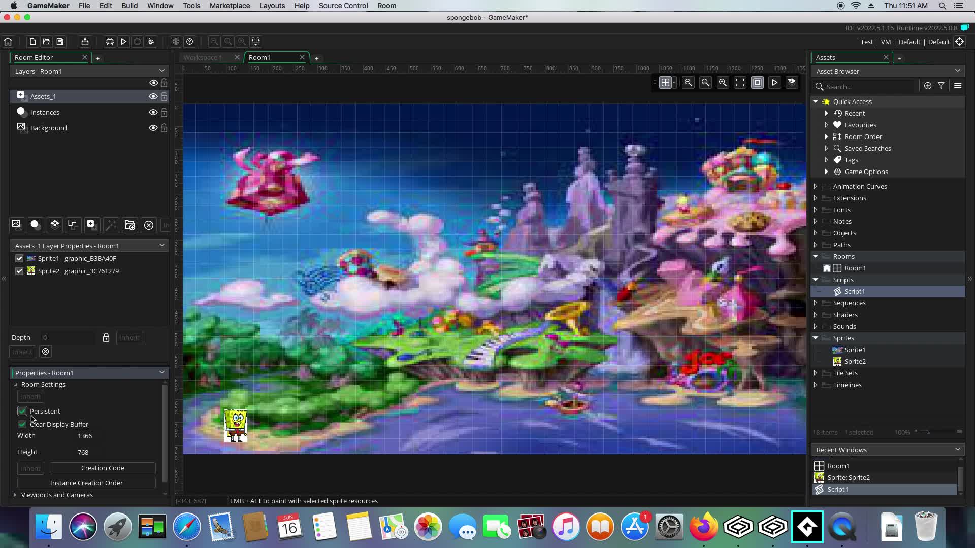This screenshot has width=975, height=548.
Task: Delete the selected layer with the X icon
Action: pyautogui.click(x=149, y=225)
